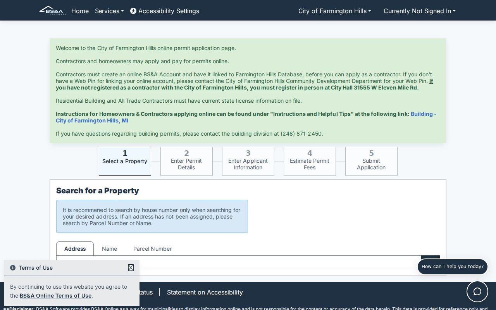Open Statement on Accessibility link
Screen dimensions: 496x310
click(205, 292)
